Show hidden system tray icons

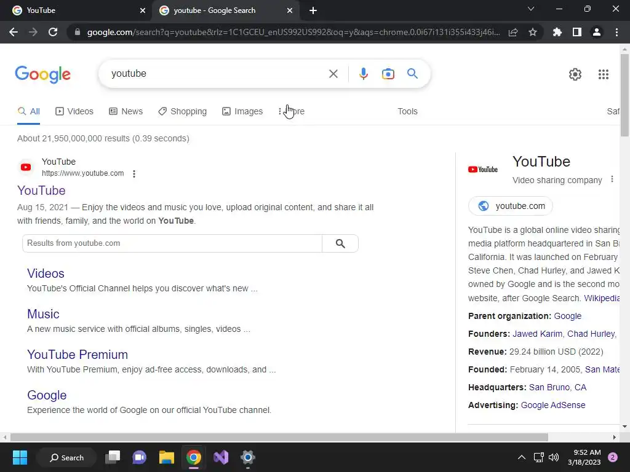point(521,457)
